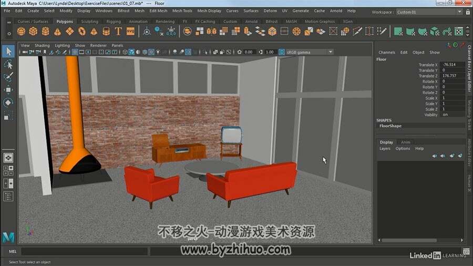Open shelf settings gear menu

point(9,34)
